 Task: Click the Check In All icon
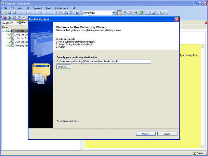click(154, 13)
